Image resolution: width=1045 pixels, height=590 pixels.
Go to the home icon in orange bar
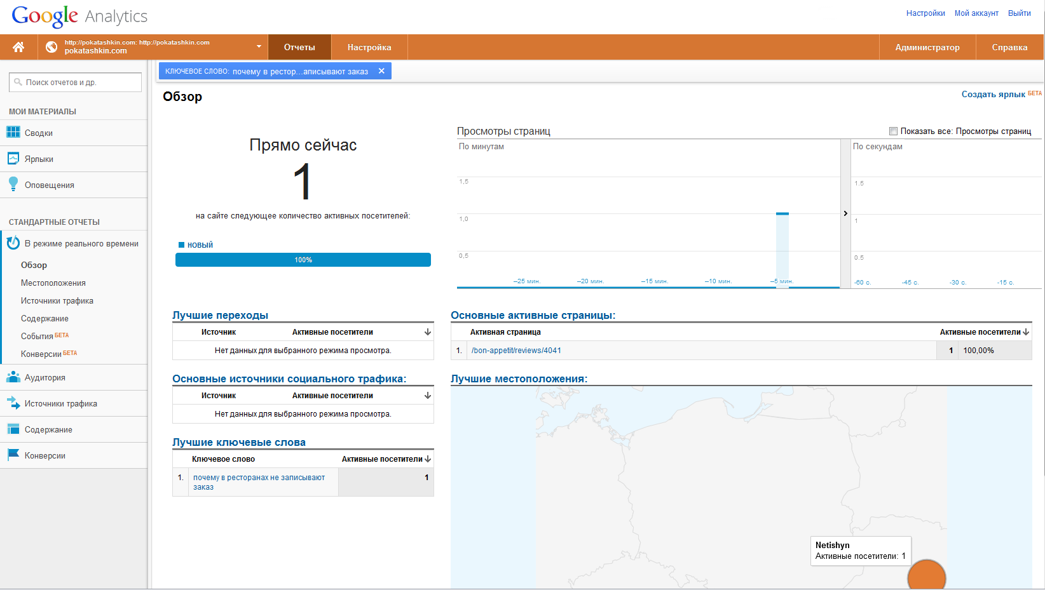(x=18, y=47)
